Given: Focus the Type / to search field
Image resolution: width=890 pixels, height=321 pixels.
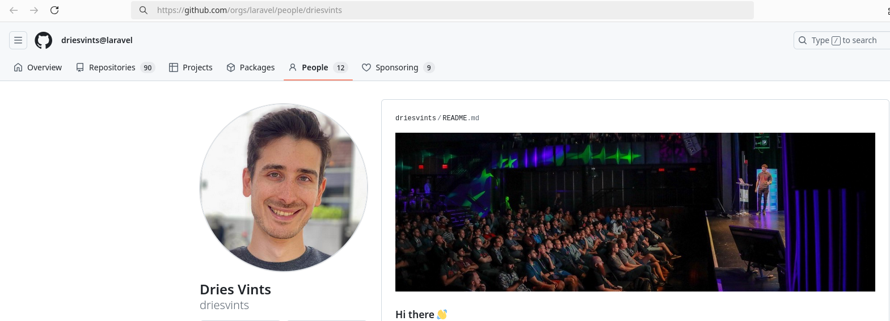Looking at the screenshot, I should tap(842, 40).
